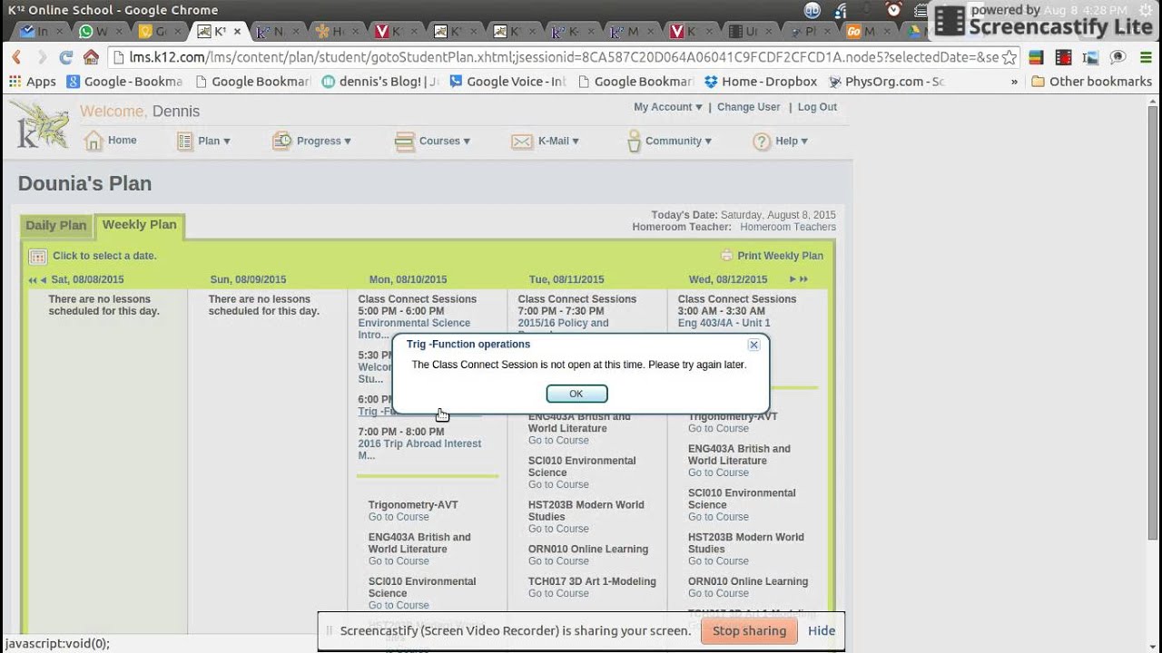Go to previous day with single-left arrow
The width and height of the screenshot is (1162, 653).
click(43, 279)
